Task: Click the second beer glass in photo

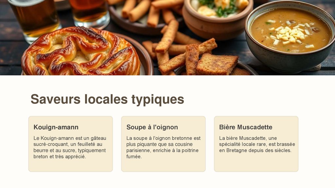Action: 90,13
